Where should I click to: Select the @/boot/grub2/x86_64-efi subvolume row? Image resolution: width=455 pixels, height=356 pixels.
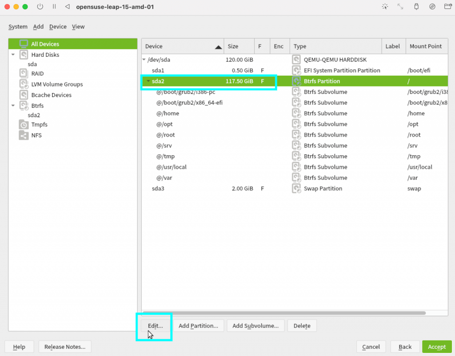(x=295, y=102)
